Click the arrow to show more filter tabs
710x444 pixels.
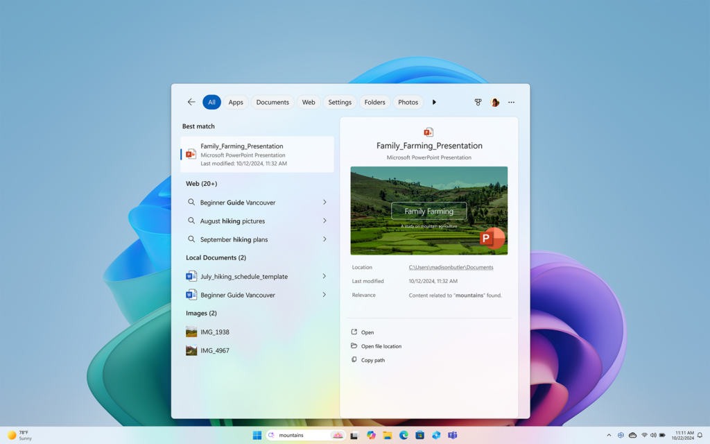[434, 102]
